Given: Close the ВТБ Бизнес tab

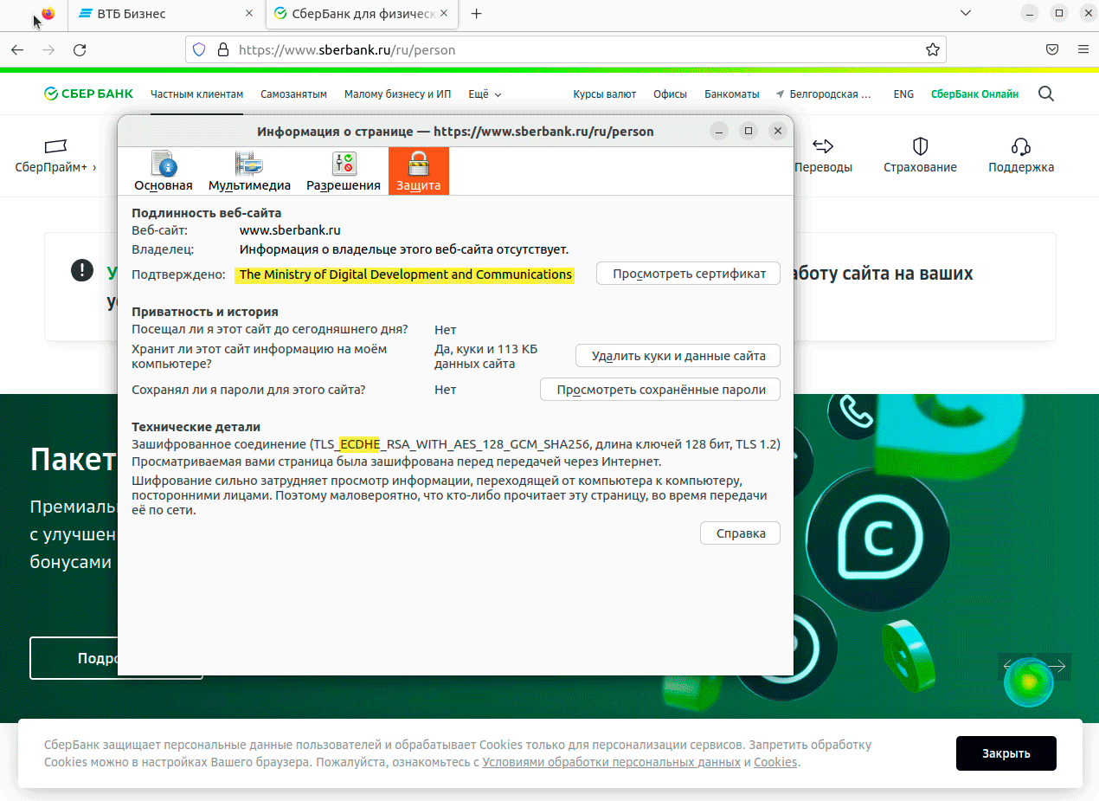Looking at the screenshot, I should tap(249, 14).
